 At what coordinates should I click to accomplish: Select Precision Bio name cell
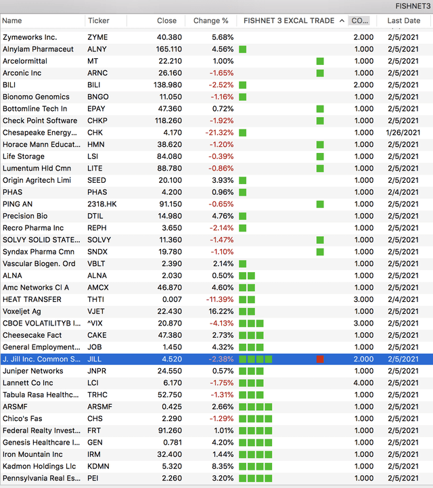pos(25,216)
